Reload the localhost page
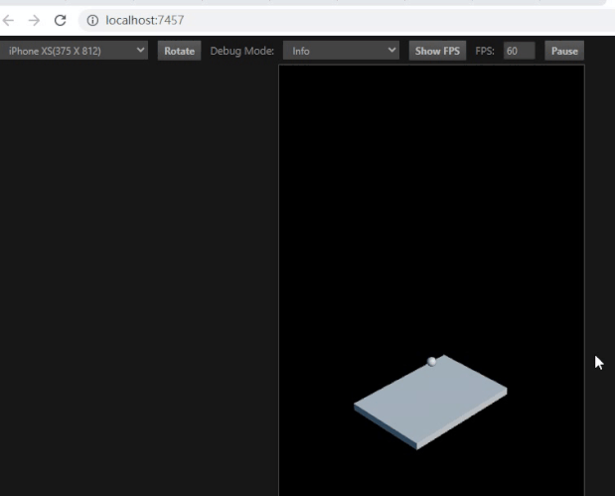615x496 pixels. point(60,20)
